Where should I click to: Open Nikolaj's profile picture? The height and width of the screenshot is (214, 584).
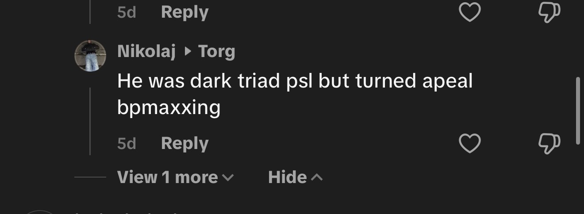[90, 56]
